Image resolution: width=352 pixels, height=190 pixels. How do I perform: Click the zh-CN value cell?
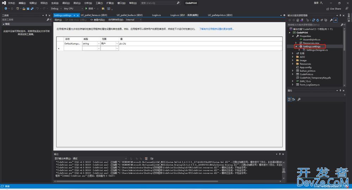coord(201,44)
